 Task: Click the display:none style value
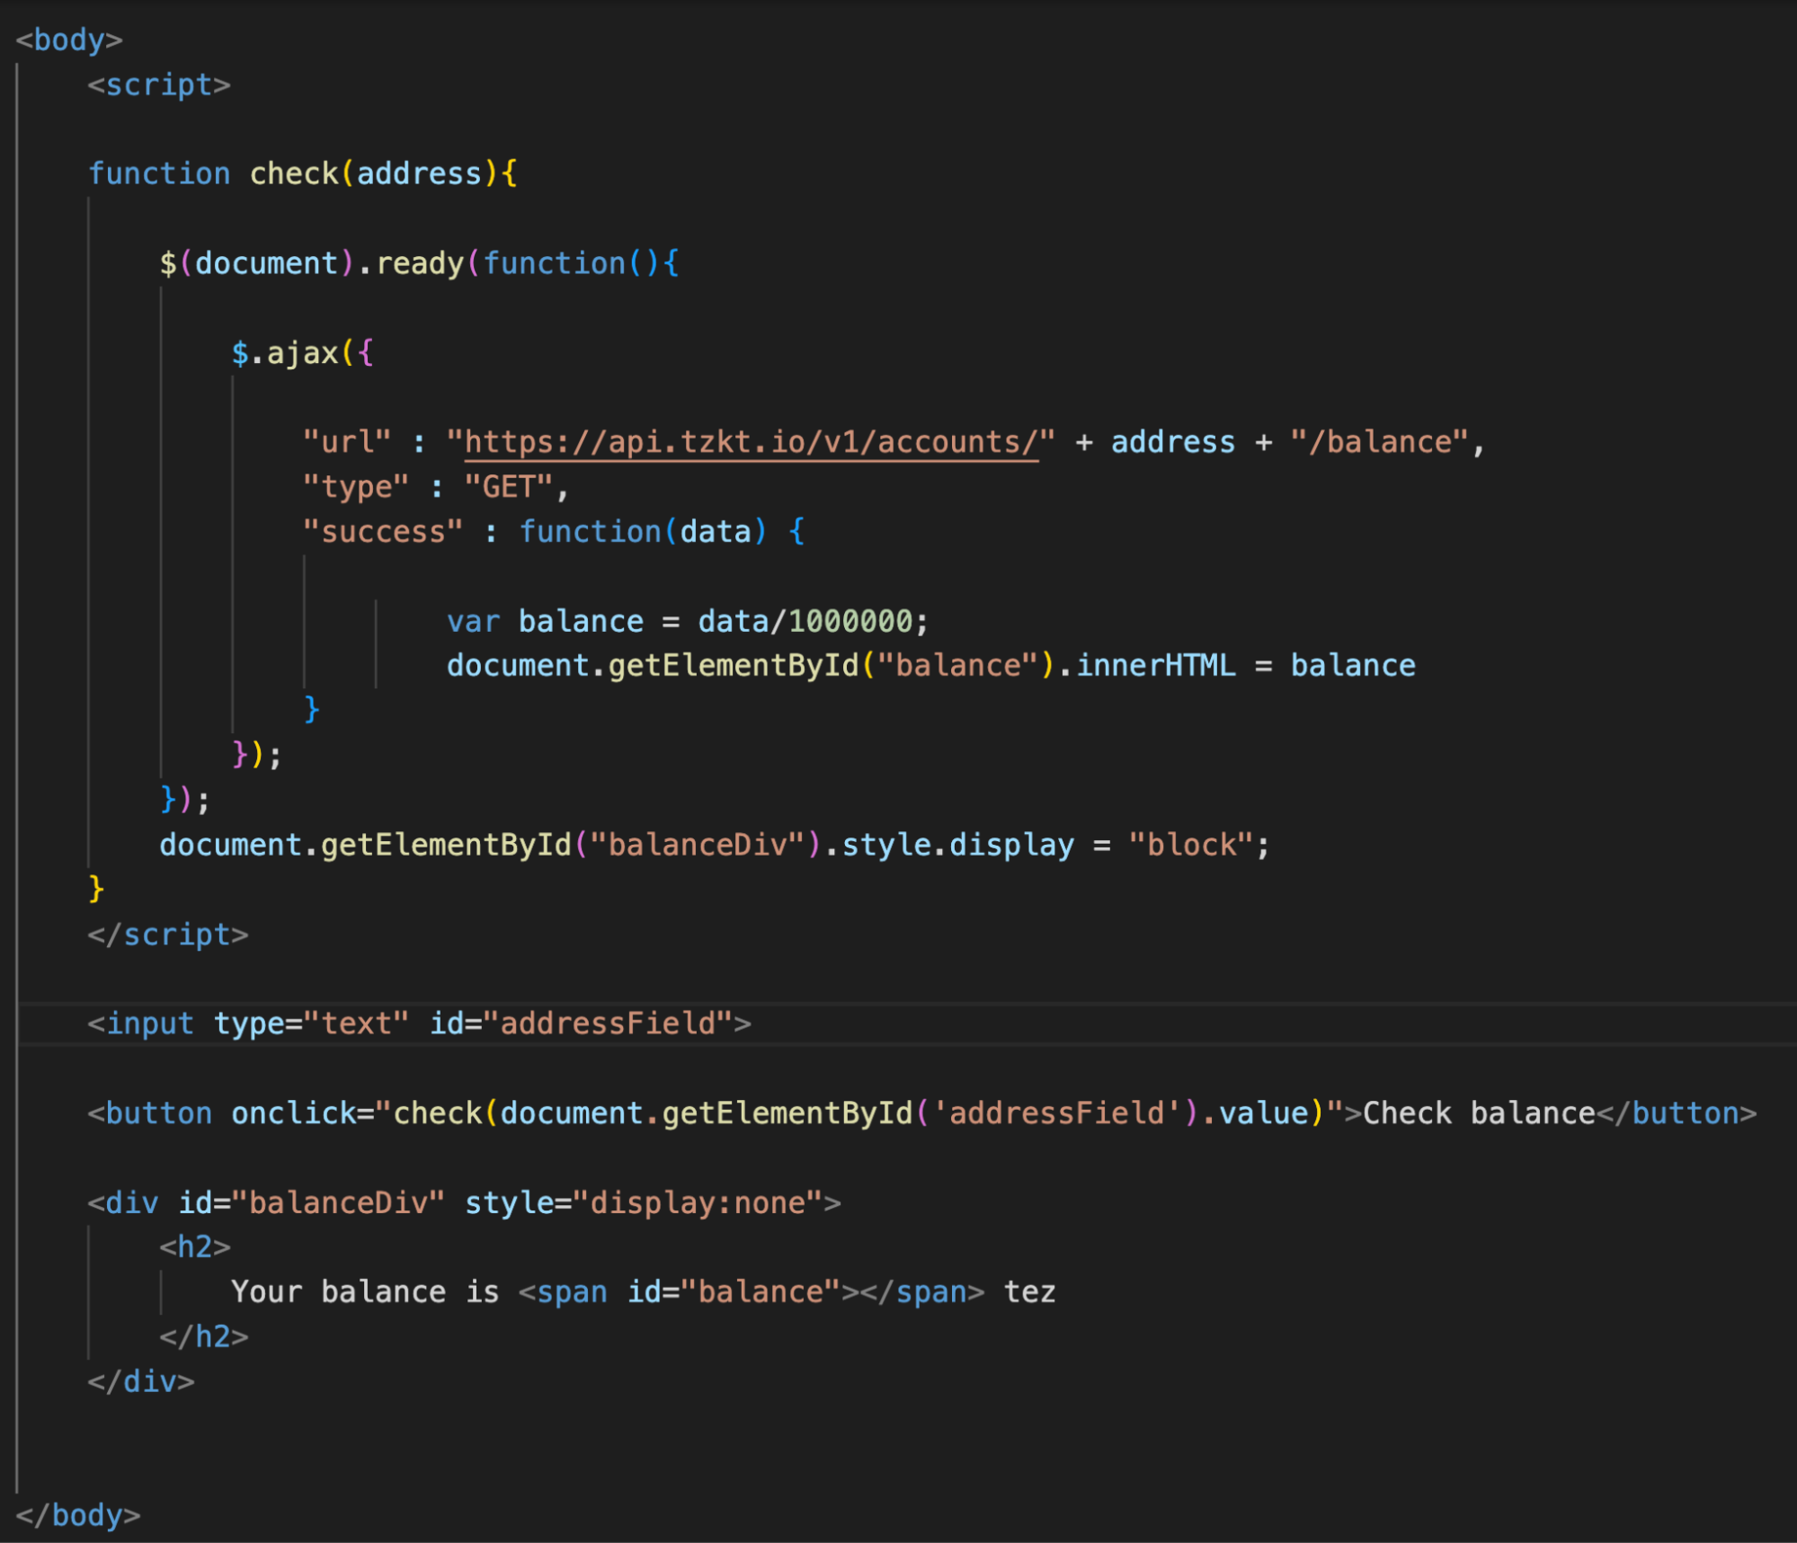click(x=697, y=1202)
